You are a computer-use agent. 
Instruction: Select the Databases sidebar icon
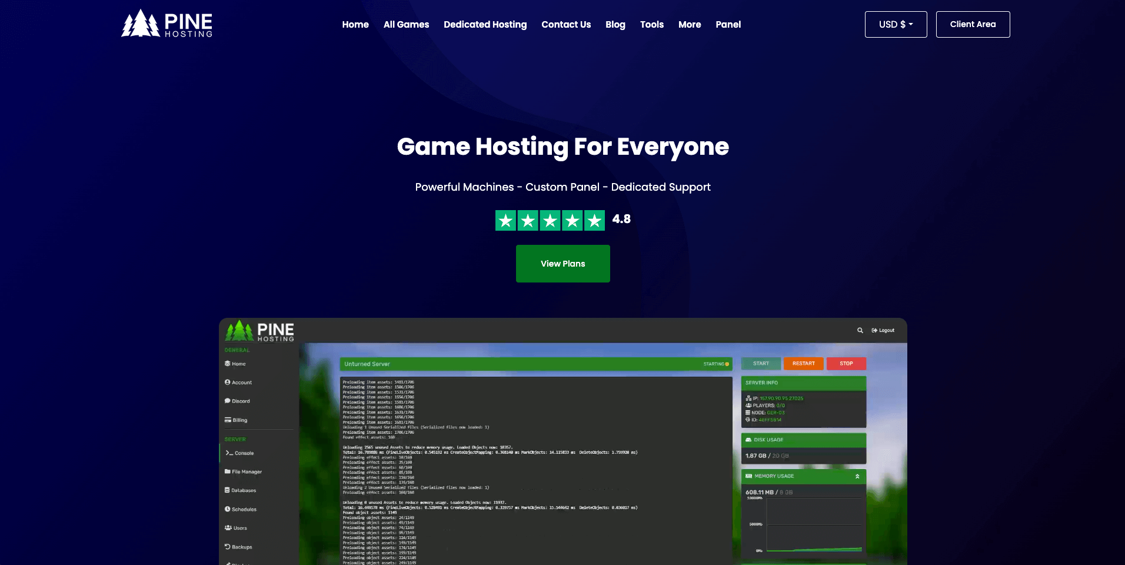227,490
